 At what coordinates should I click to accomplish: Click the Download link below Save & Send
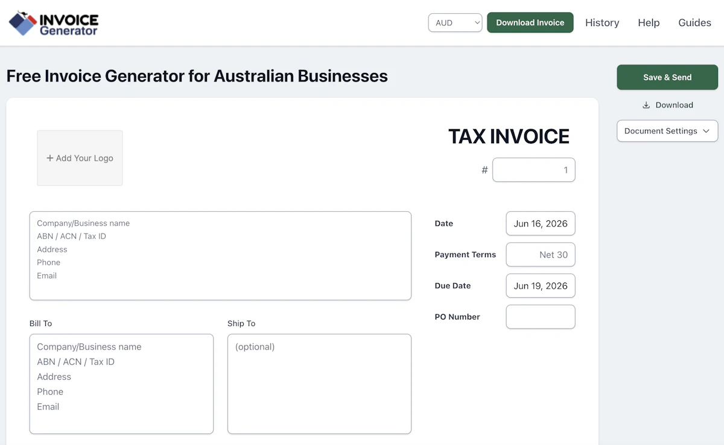tap(667, 105)
